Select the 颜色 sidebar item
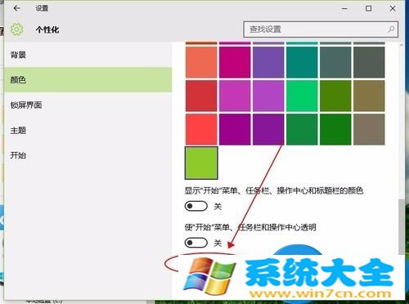This screenshot has height=304, width=409. point(88,80)
